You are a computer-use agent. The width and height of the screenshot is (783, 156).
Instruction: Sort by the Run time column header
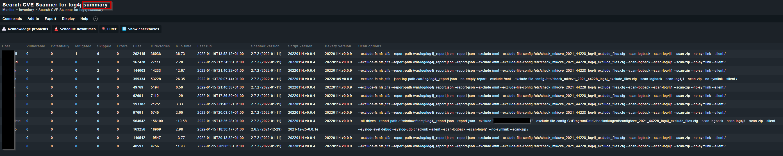click(184, 46)
